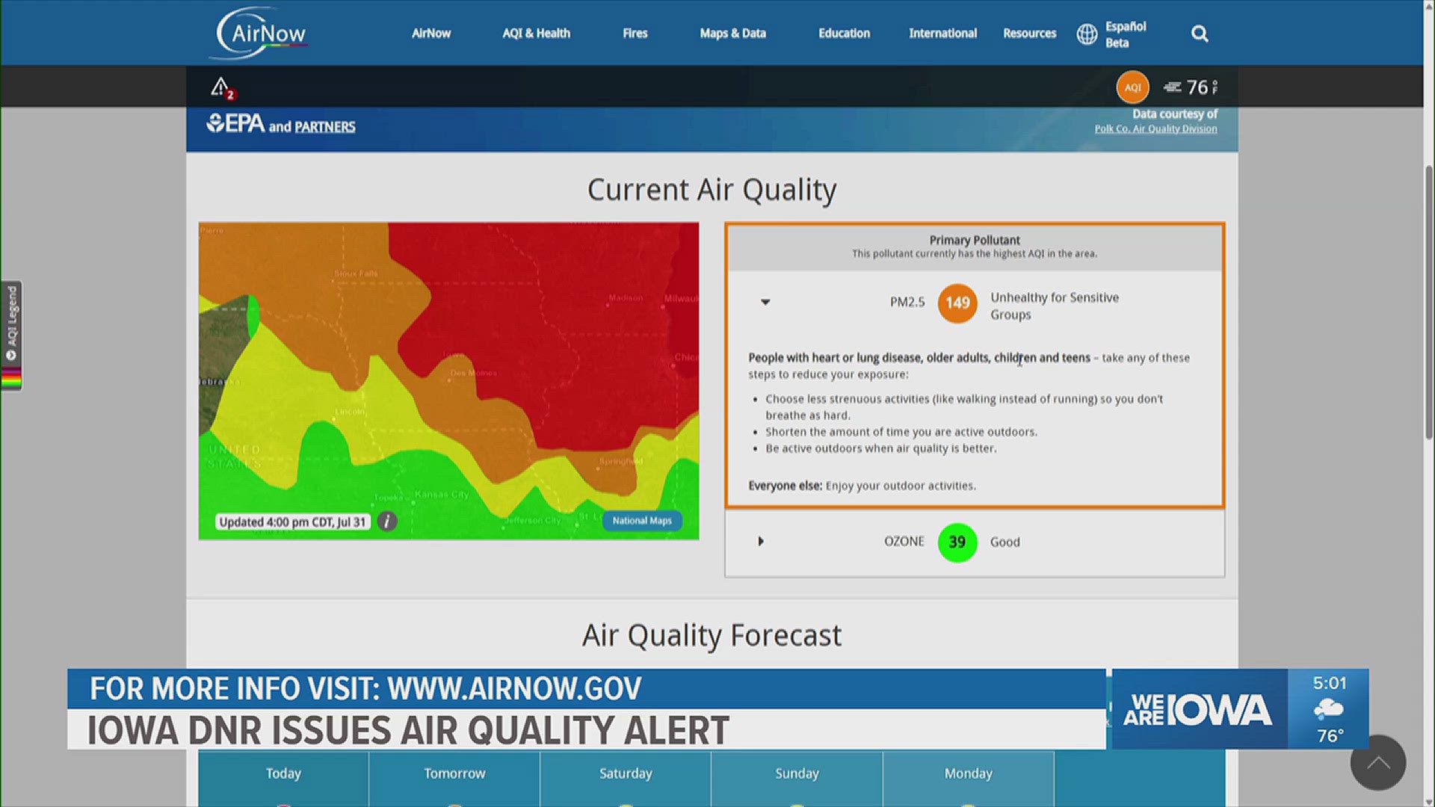The image size is (1435, 807).
Task: Click the air quality map image
Action: tap(448, 380)
